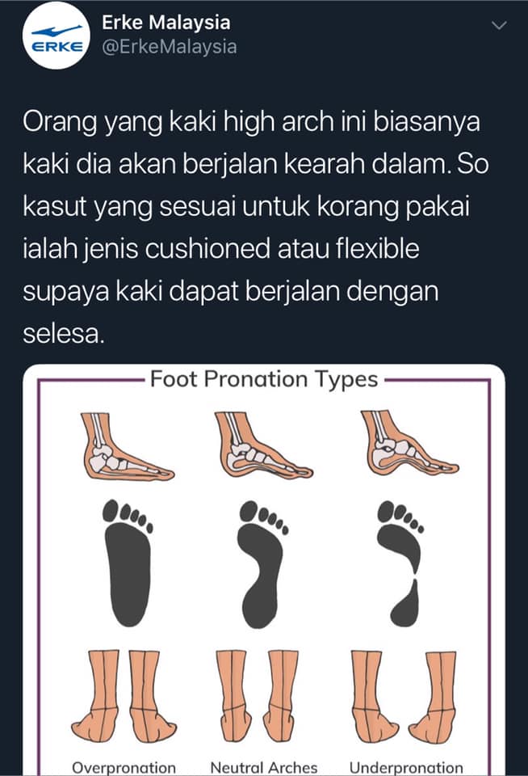Screen dimensions: 528x776
Task: Click the Underpronation label
Action: click(x=406, y=767)
